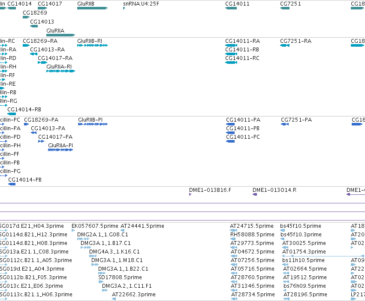Click the AT24715.5prime EST label
The image size is (365, 301).
click(x=252, y=226)
